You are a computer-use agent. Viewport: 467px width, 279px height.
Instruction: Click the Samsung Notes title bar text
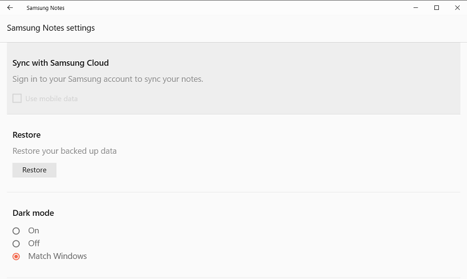pos(45,8)
